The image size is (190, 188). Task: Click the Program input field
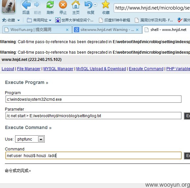(x=93, y=99)
